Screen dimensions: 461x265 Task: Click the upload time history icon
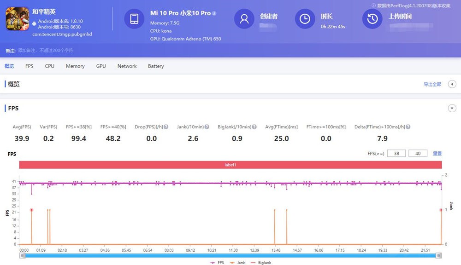click(372, 19)
